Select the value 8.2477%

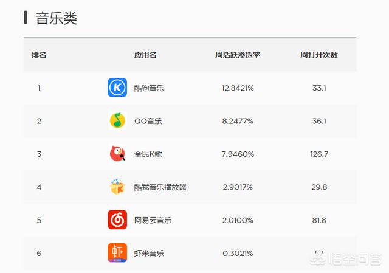click(238, 121)
